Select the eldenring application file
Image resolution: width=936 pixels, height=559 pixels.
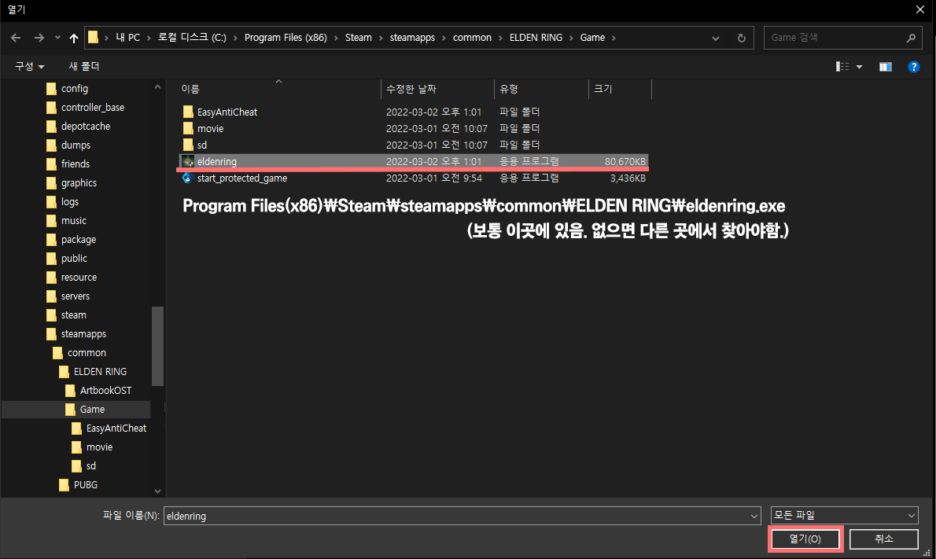pyautogui.click(x=412, y=162)
